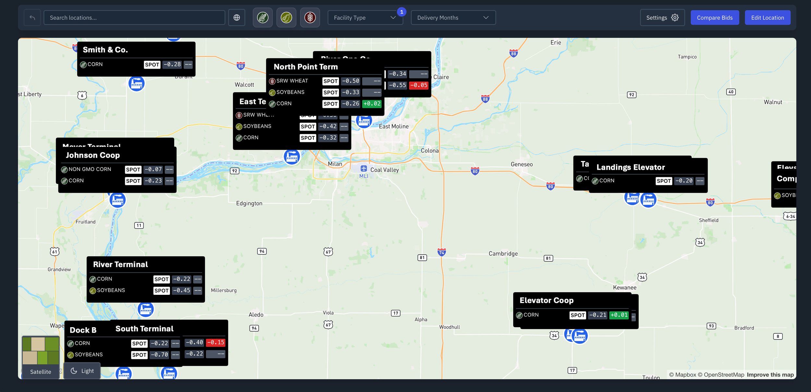
Task: Click the -0.15 red change on South Terminal
Action: (x=215, y=342)
